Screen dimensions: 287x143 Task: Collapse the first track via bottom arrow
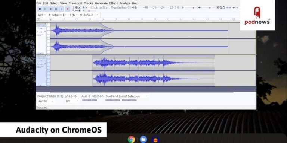pos(41,53)
